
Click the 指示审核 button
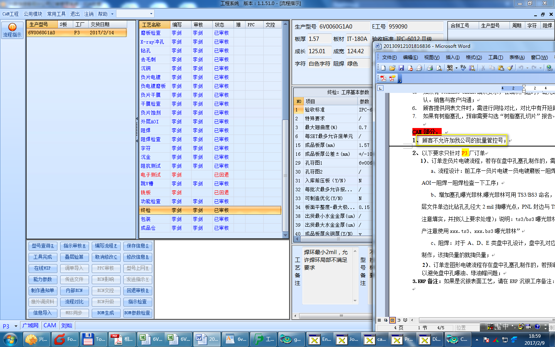pyautogui.click(x=74, y=246)
